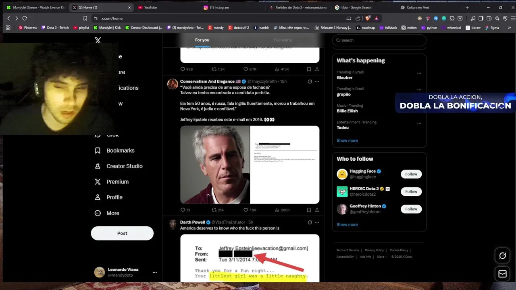Screen dimensions: 516x290
Task: Open Leo AI sparkle icon in toolbar
Action: [497, 18]
